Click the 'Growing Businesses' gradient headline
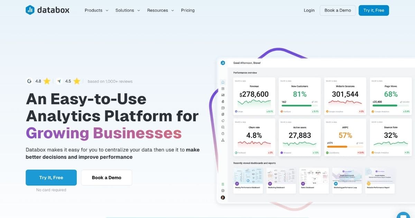 click(104, 133)
